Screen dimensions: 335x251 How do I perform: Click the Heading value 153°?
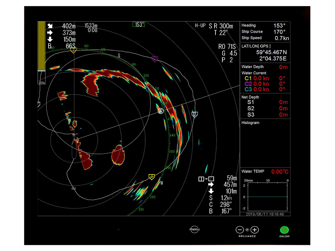279,25
